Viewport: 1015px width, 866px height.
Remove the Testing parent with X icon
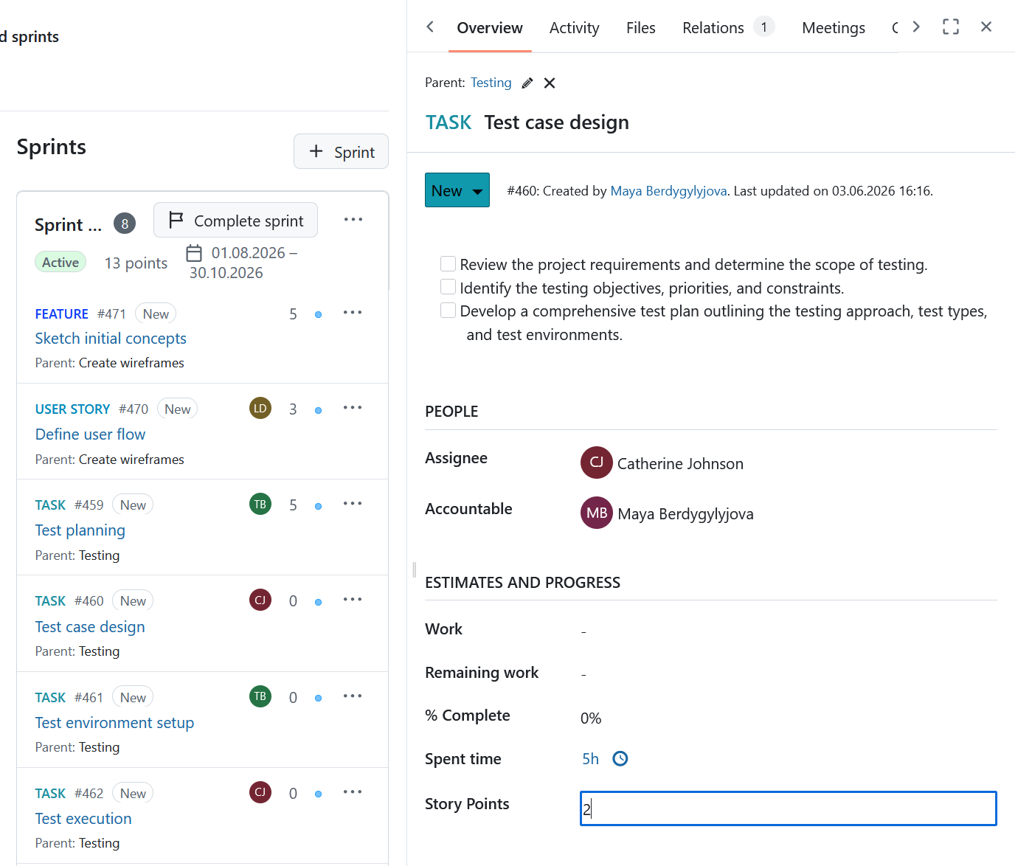550,83
